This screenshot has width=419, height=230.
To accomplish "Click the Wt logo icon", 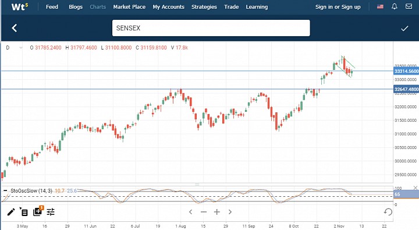I will pyautogui.click(x=20, y=6).
